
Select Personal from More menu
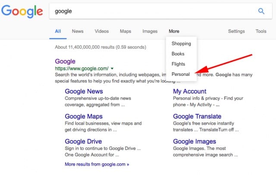tap(181, 75)
